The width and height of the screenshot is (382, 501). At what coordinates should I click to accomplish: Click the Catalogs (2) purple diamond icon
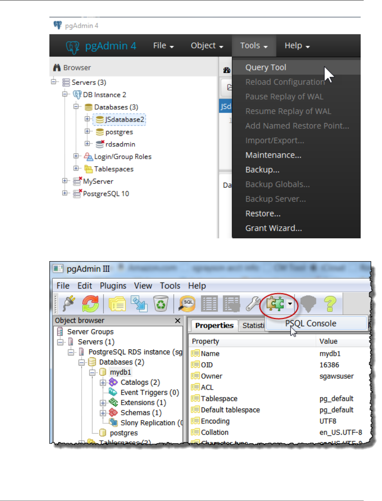(x=113, y=382)
